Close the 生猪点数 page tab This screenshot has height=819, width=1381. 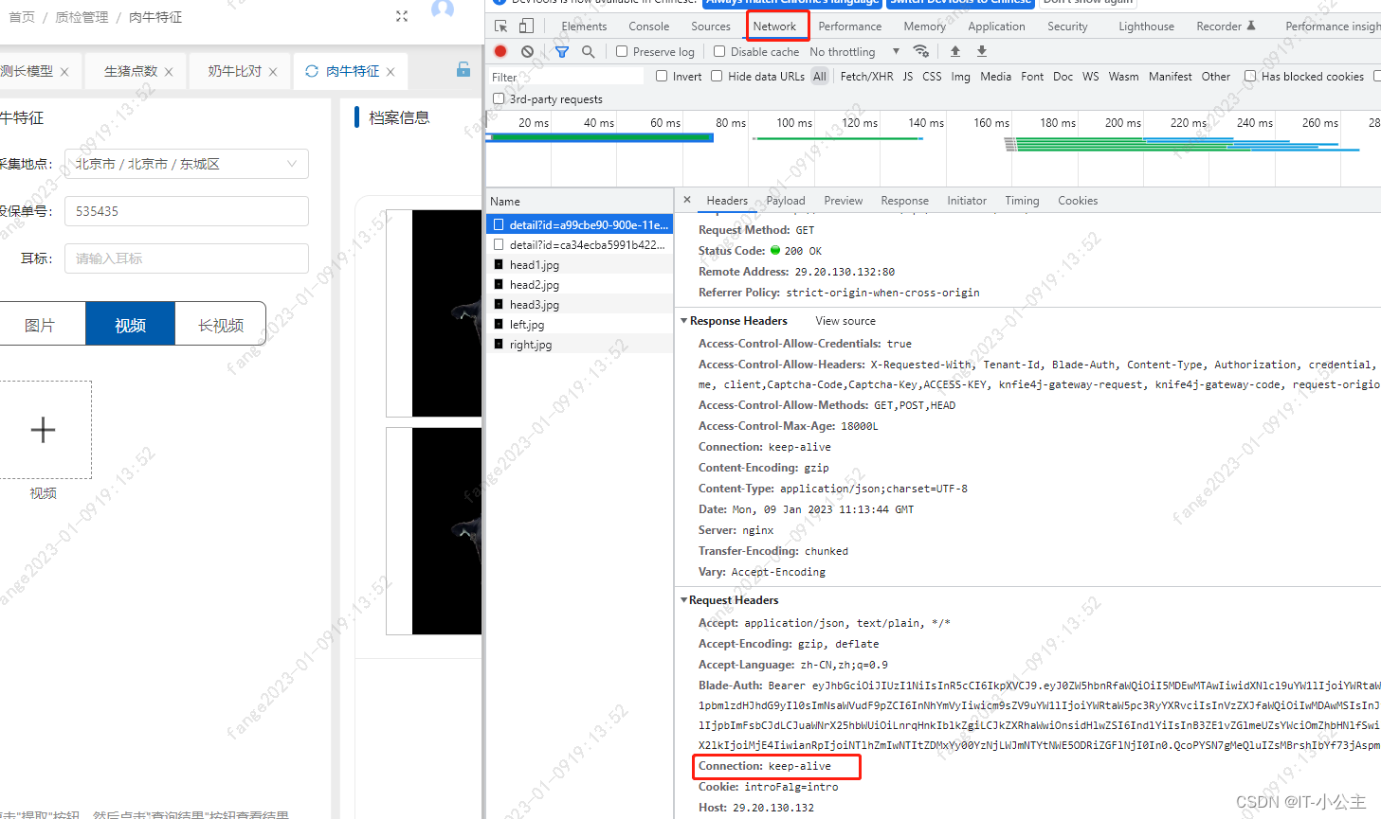[x=169, y=72]
